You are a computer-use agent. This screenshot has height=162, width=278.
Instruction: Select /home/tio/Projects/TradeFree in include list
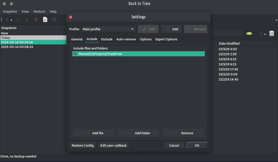click(x=100, y=54)
